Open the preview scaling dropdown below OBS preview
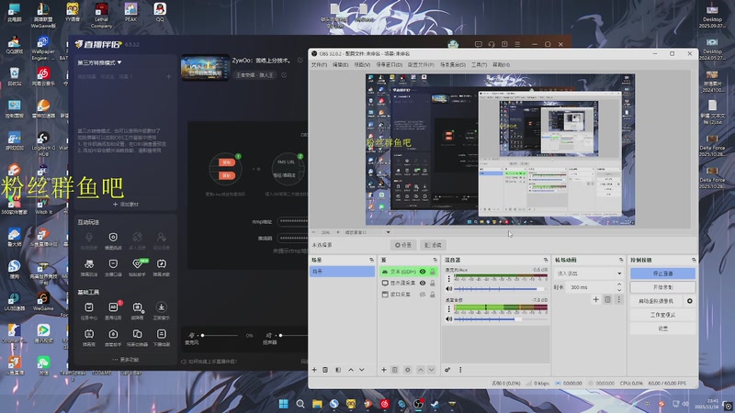 pos(367,232)
